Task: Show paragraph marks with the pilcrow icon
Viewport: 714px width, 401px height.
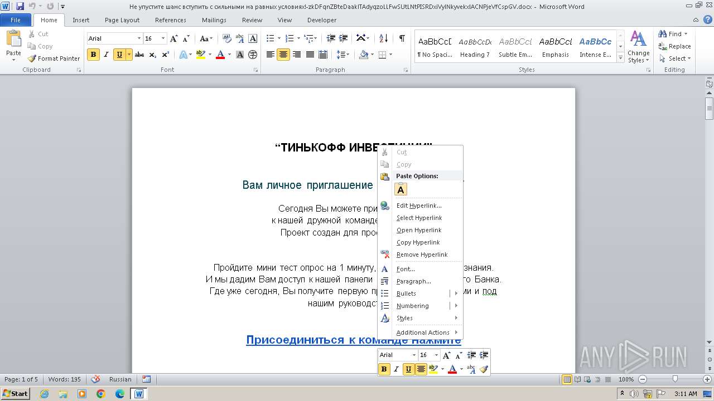Action: point(402,38)
